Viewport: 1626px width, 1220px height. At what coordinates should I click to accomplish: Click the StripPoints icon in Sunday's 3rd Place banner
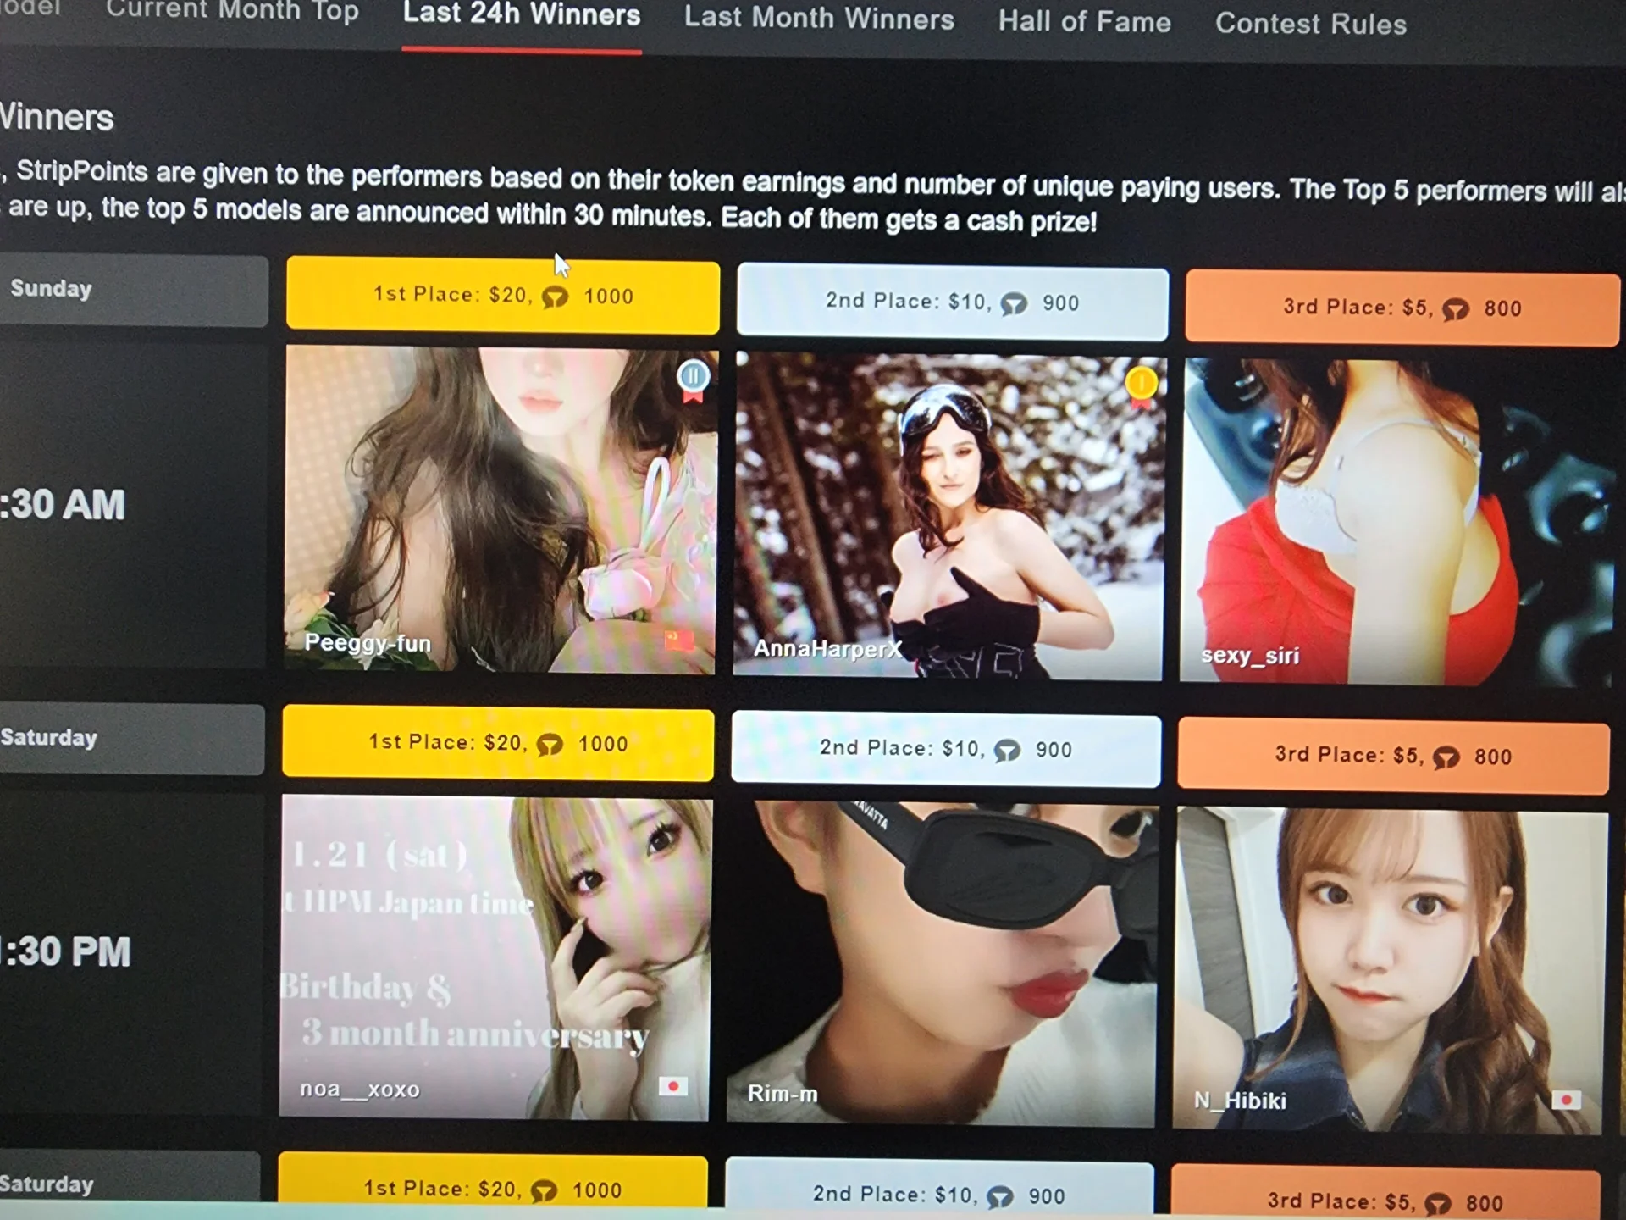(1456, 310)
